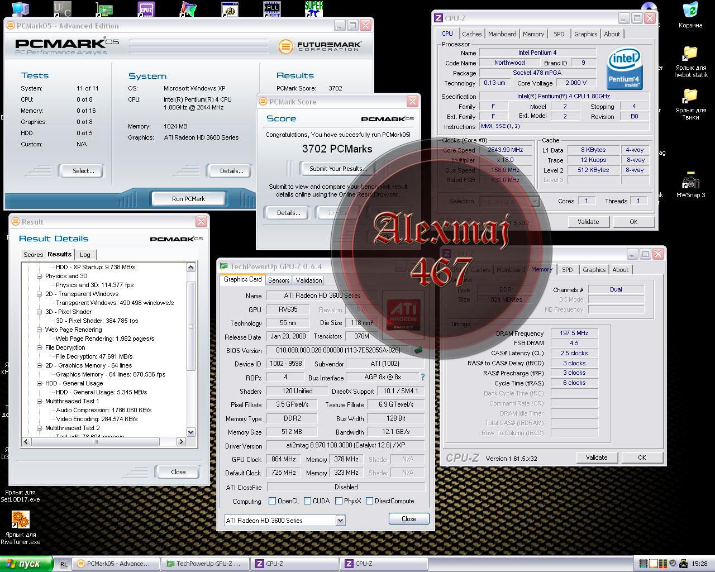Collapse the File Decryption node
Screen dimensions: 715x572
point(40,347)
